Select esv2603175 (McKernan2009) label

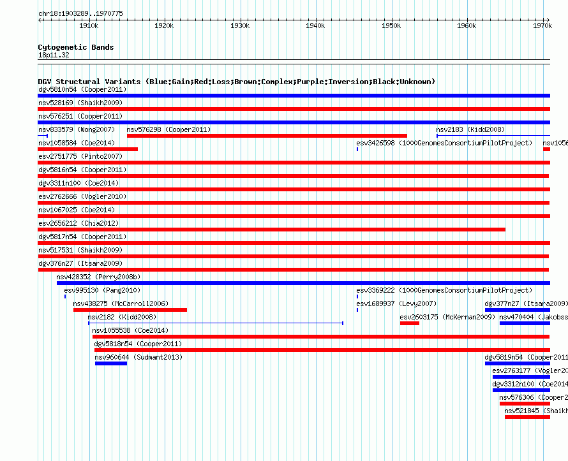point(447,317)
